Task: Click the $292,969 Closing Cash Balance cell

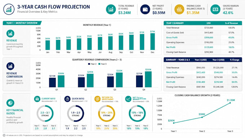Action: pyautogui.click(x=209, y=52)
